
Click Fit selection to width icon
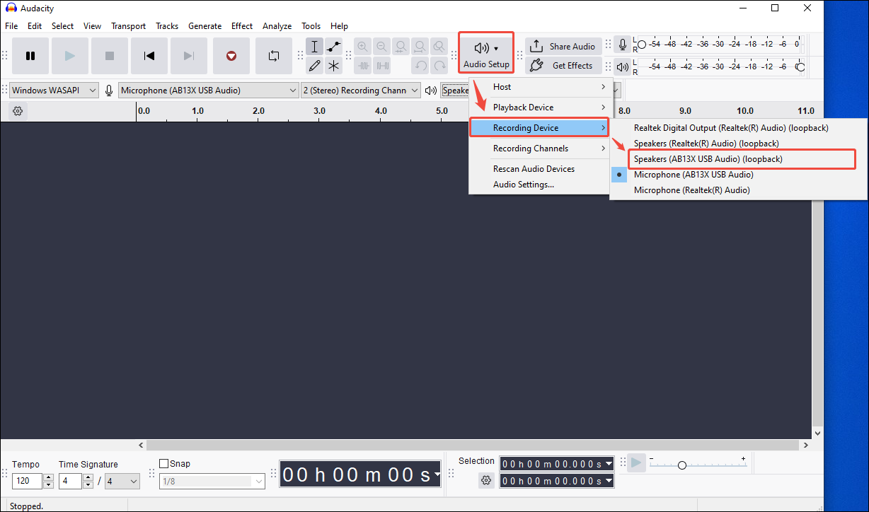(x=401, y=47)
